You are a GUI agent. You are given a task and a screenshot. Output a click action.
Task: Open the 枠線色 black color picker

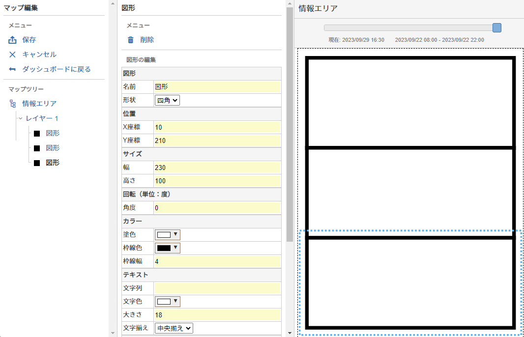[168, 248]
